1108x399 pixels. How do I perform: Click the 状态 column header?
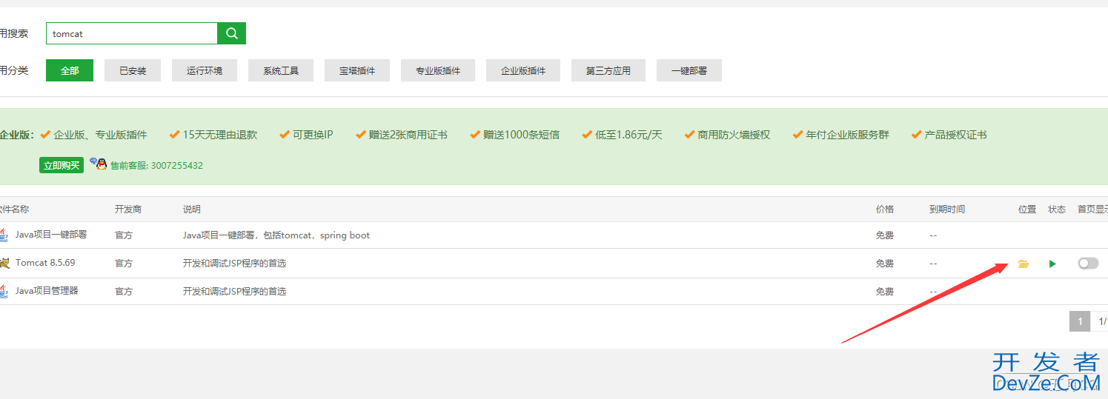point(1057,209)
